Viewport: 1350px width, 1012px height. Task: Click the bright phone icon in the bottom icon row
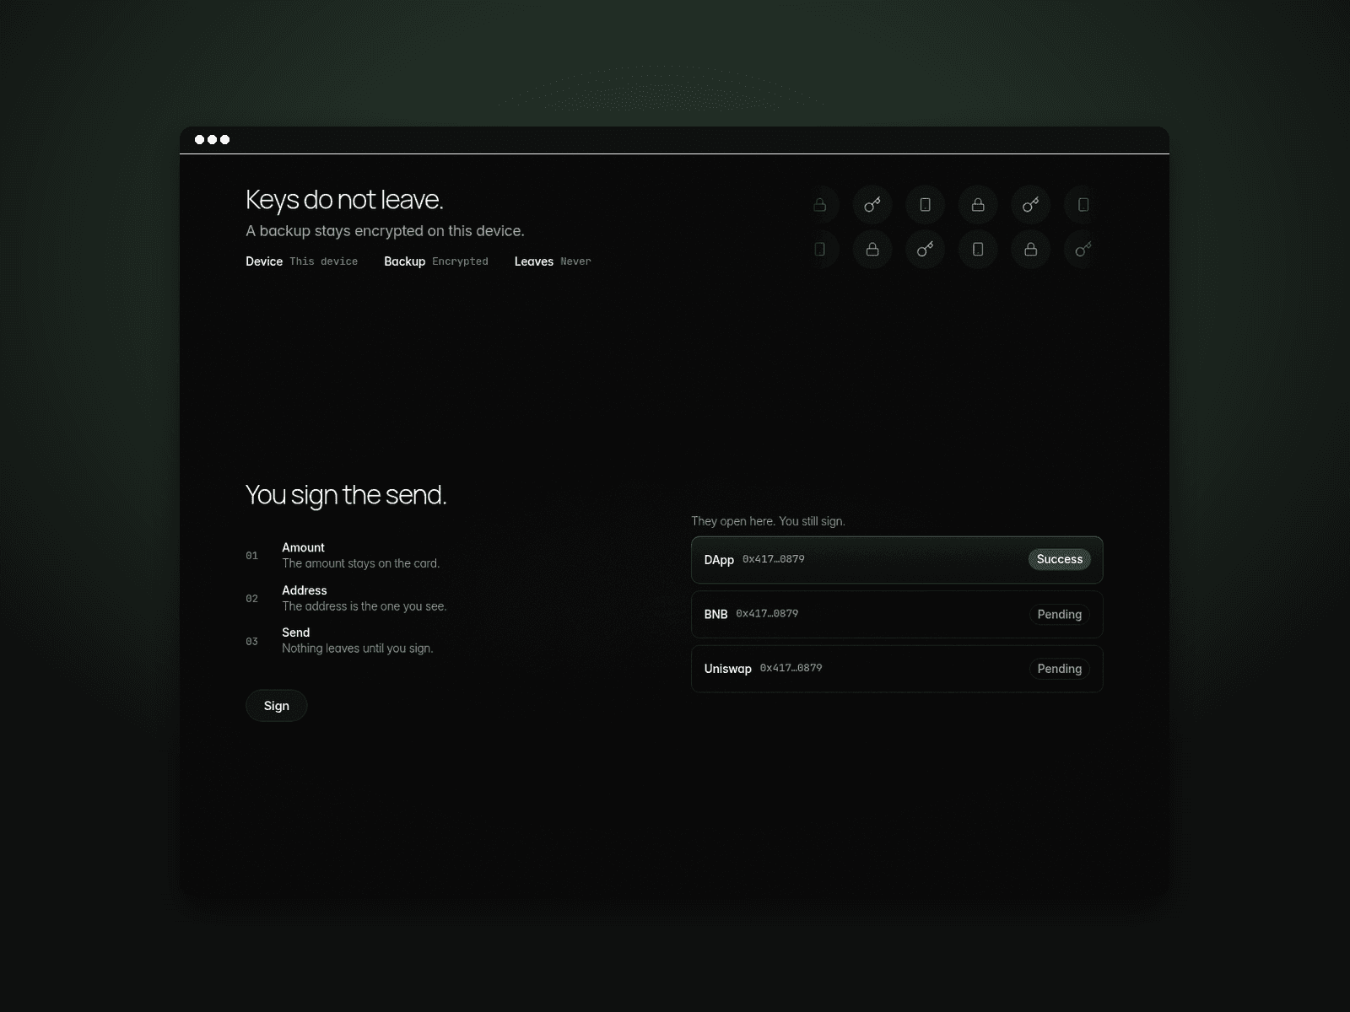coord(978,250)
